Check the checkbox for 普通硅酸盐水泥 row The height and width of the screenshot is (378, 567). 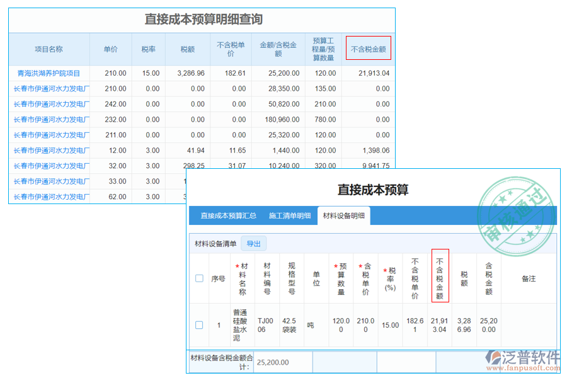(x=200, y=325)
